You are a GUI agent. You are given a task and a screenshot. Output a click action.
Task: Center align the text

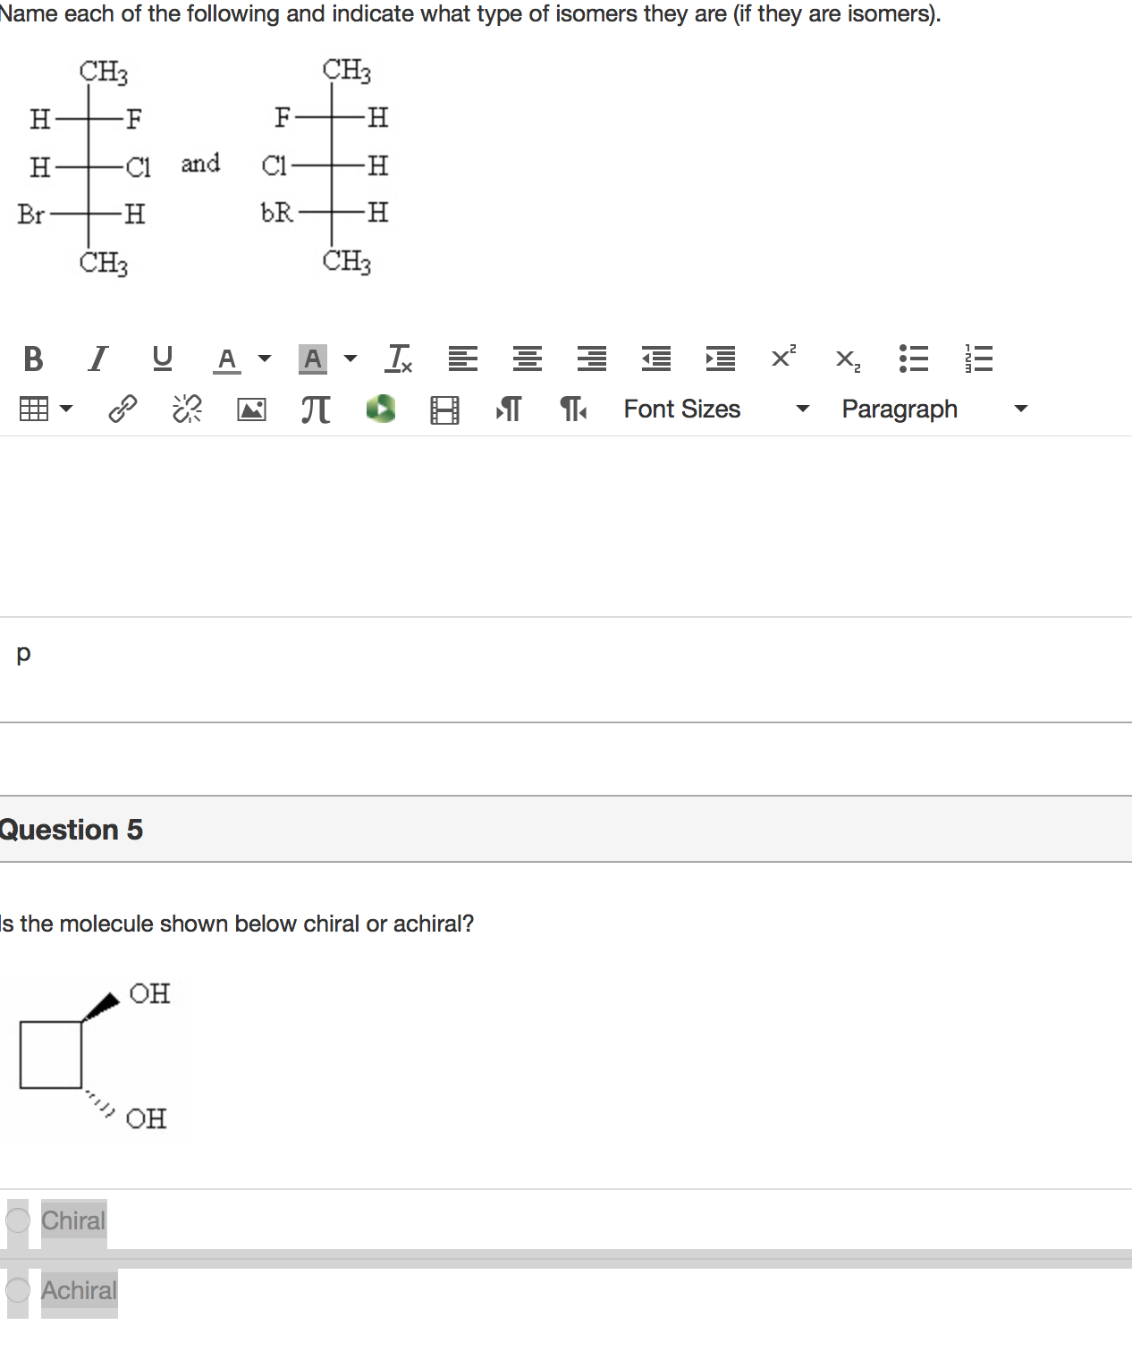click(527, 359)
